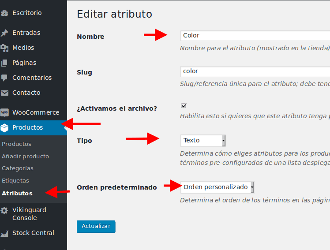Click the Determina cómo eliges atributos description

[255, 158]
